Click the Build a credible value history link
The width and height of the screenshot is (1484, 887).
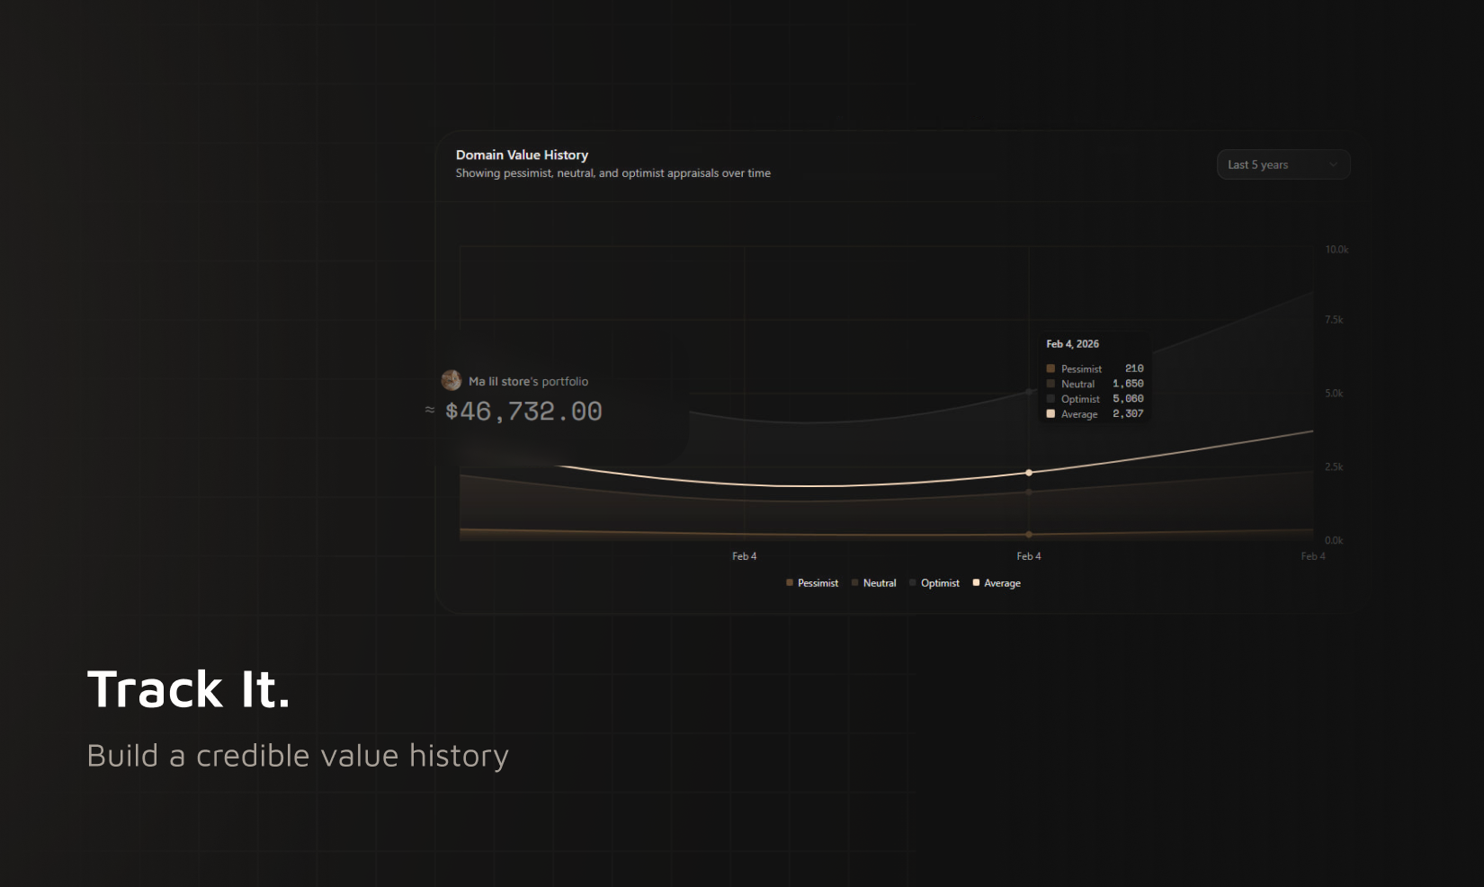pyautogui.click(x=298, y=756)
